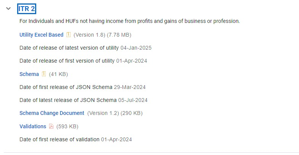
Task: Click the 593 KB validations size text
Action: click(x=67, y=126)
